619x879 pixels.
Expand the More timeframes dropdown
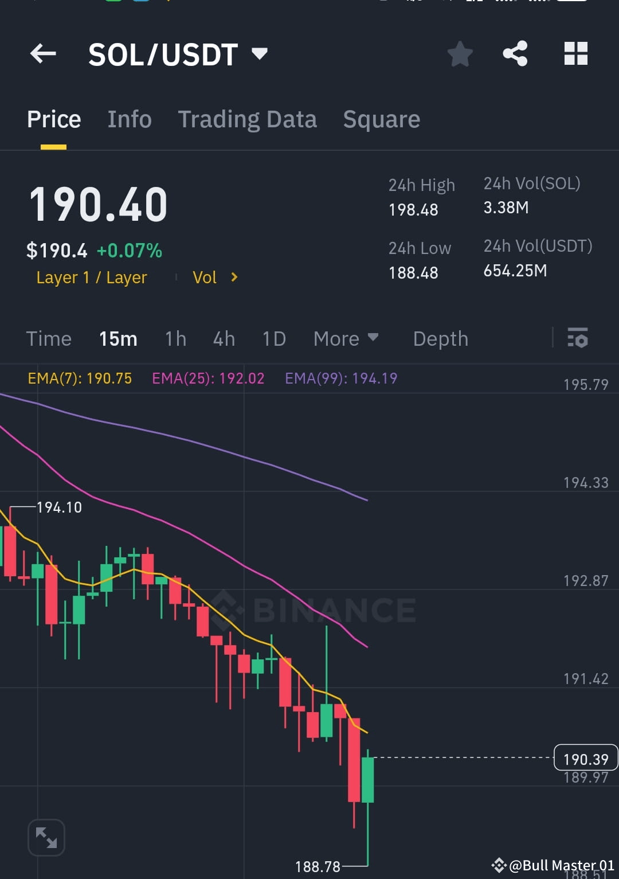(x=346, y=338)
